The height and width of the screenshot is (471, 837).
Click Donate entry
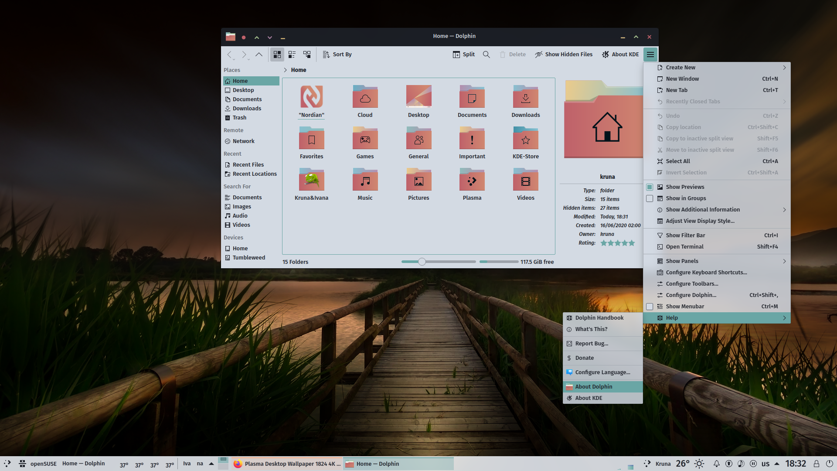[603, 358]
